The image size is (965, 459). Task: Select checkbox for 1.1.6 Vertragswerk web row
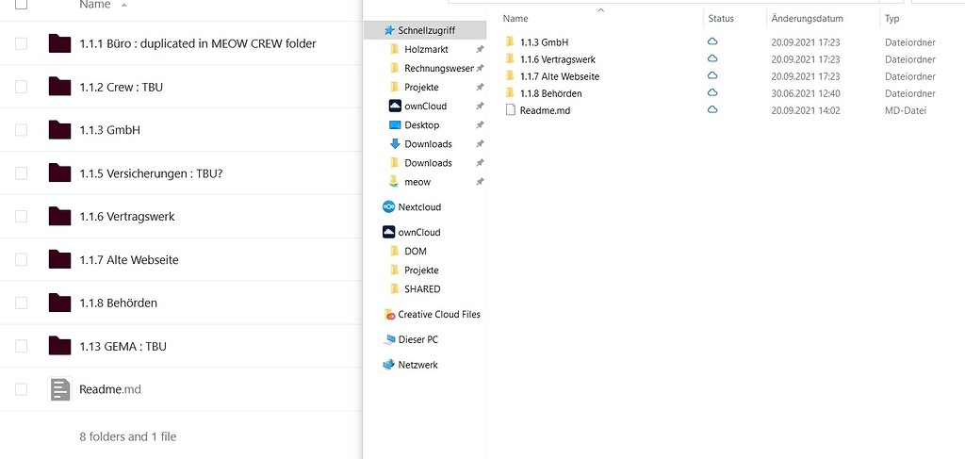pyautogui.click(x=22, y=217)
